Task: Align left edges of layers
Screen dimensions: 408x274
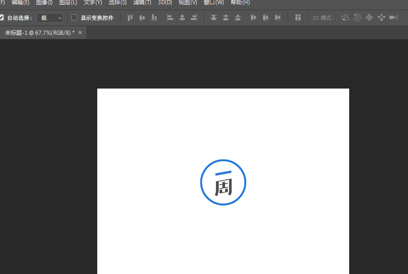Action: (170, 18)
